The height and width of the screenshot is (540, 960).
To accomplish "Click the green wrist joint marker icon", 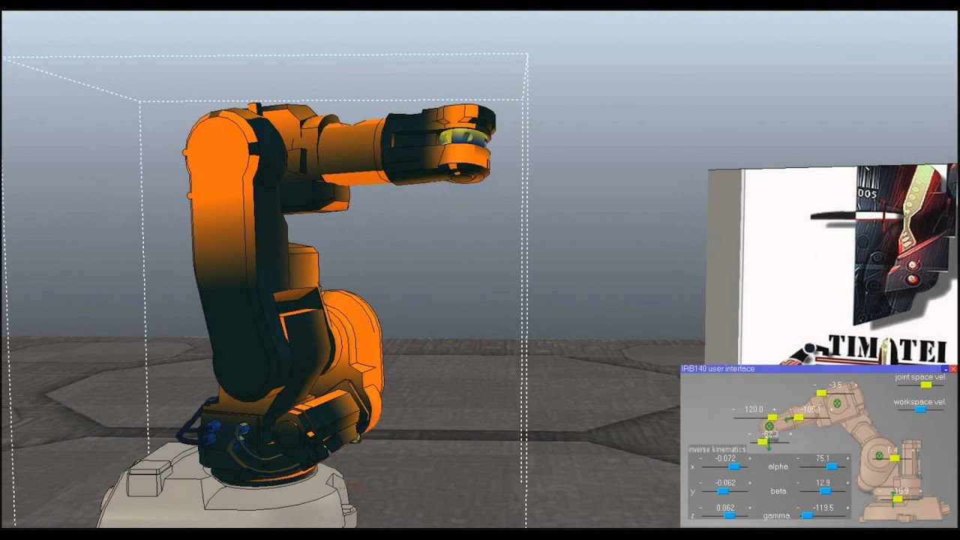I will tap(769, 426).
